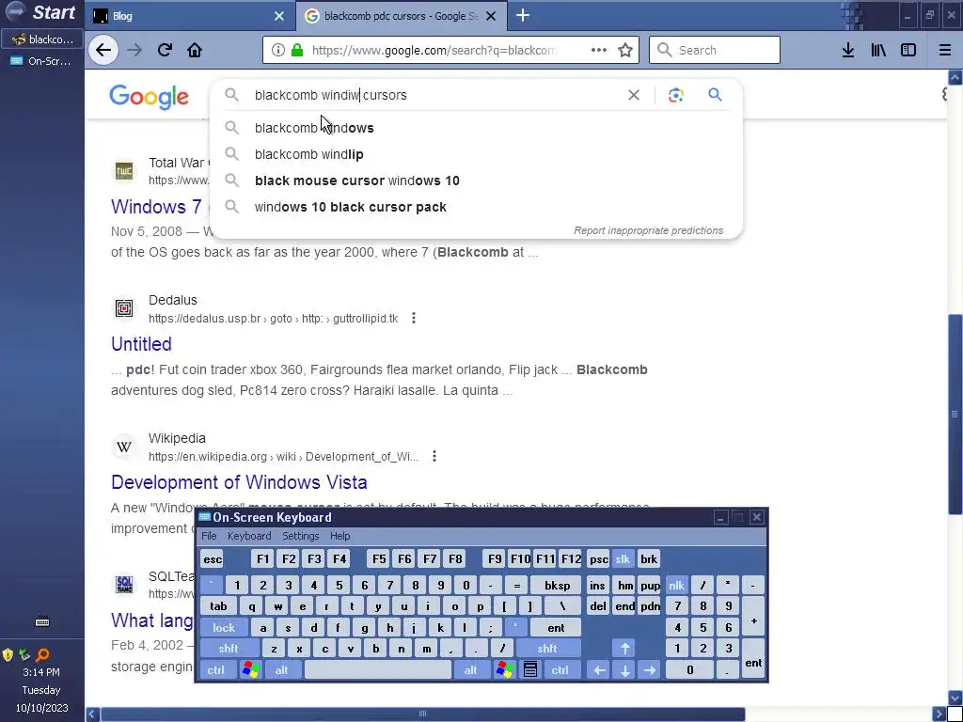
Task: Open the Start menu
Action: pyautogui.click(x=41, y=12)
